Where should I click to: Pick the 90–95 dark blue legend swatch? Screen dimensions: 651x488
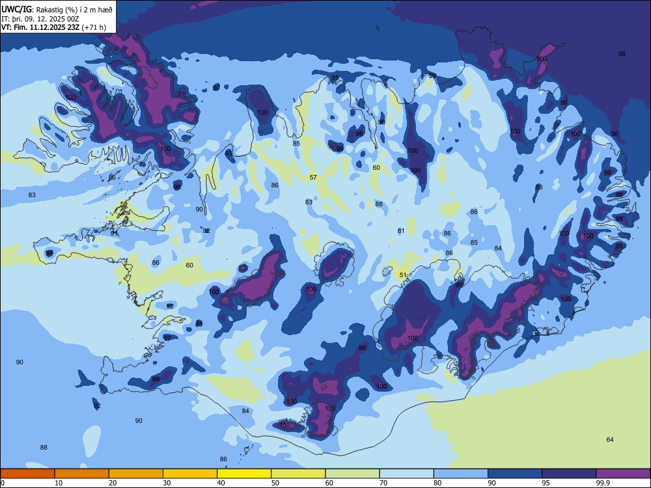pos(515,474)
